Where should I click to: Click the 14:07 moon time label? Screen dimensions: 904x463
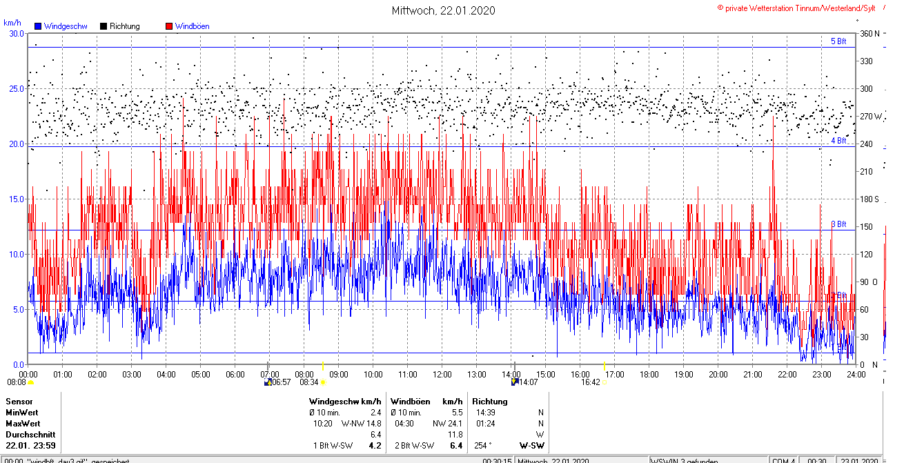point(529,382)
